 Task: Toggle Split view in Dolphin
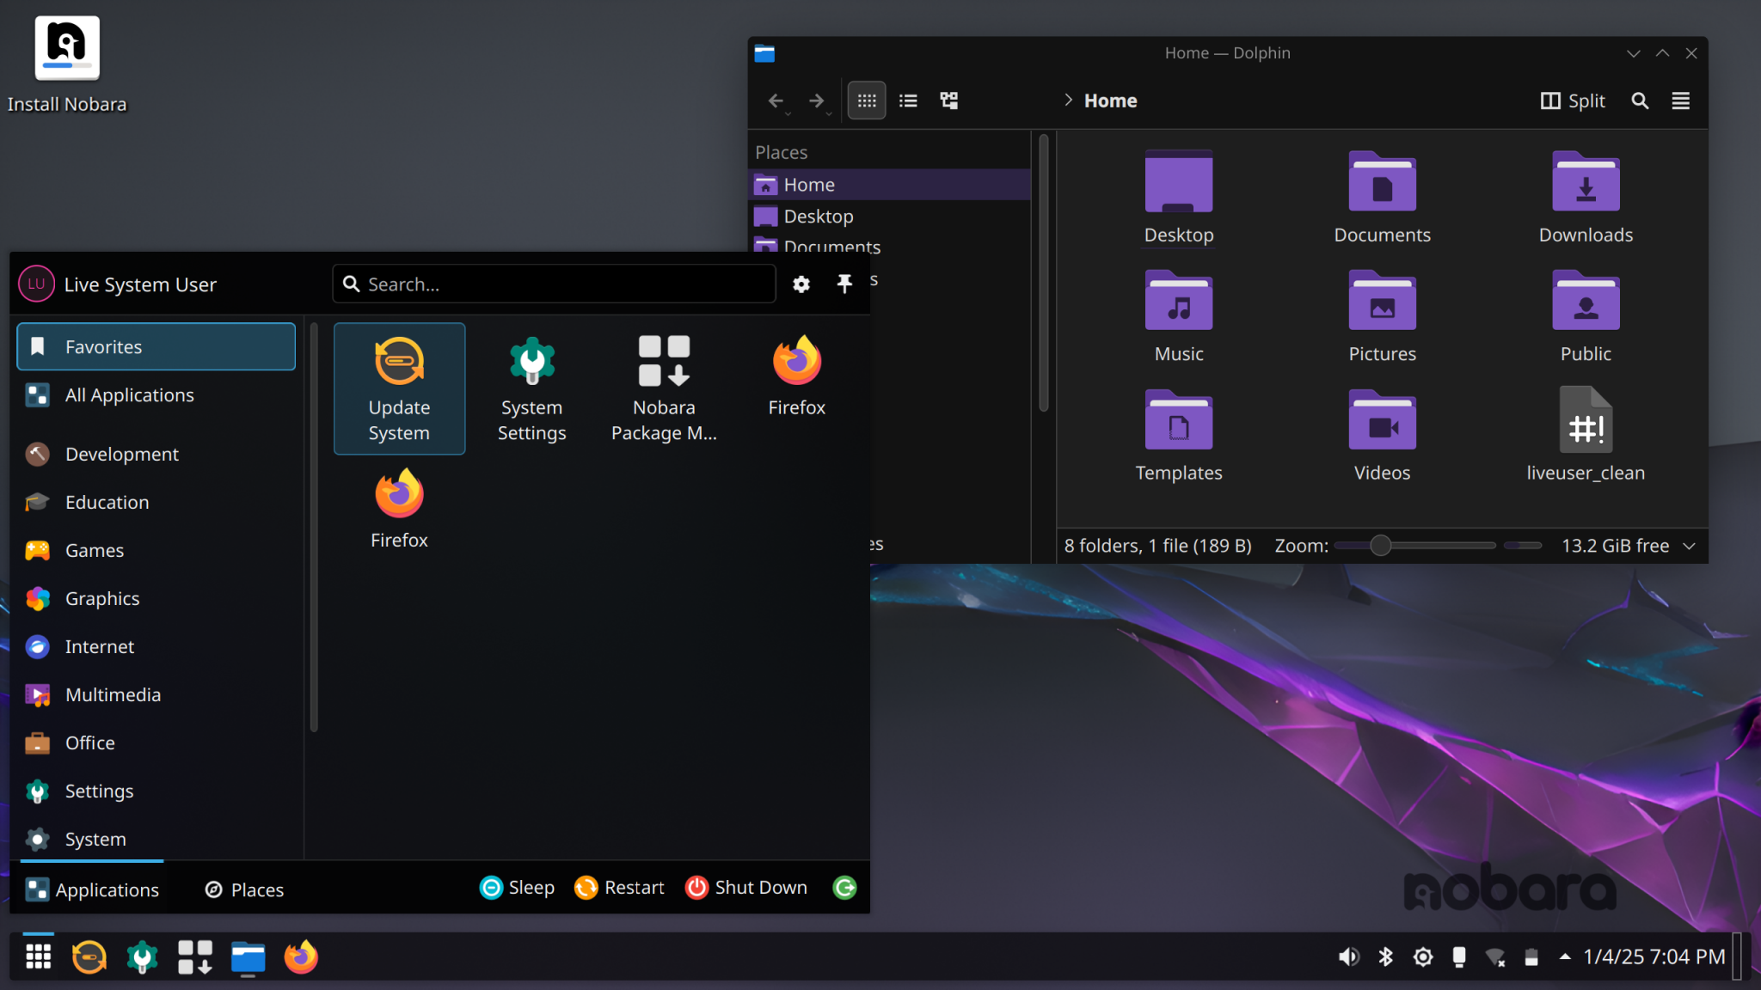(x=1574, y=101)
